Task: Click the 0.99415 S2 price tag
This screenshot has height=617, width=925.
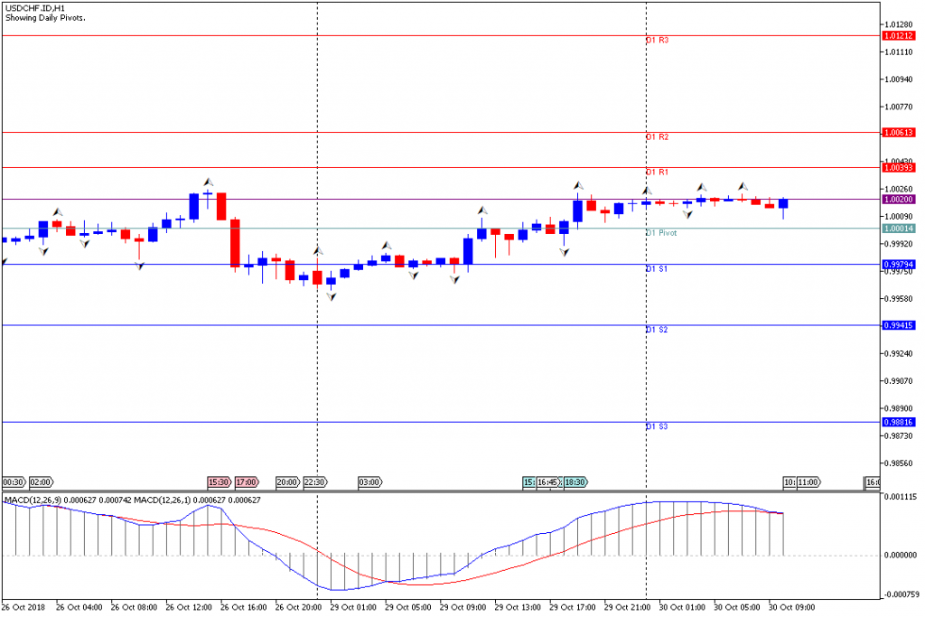Action: 898,325
